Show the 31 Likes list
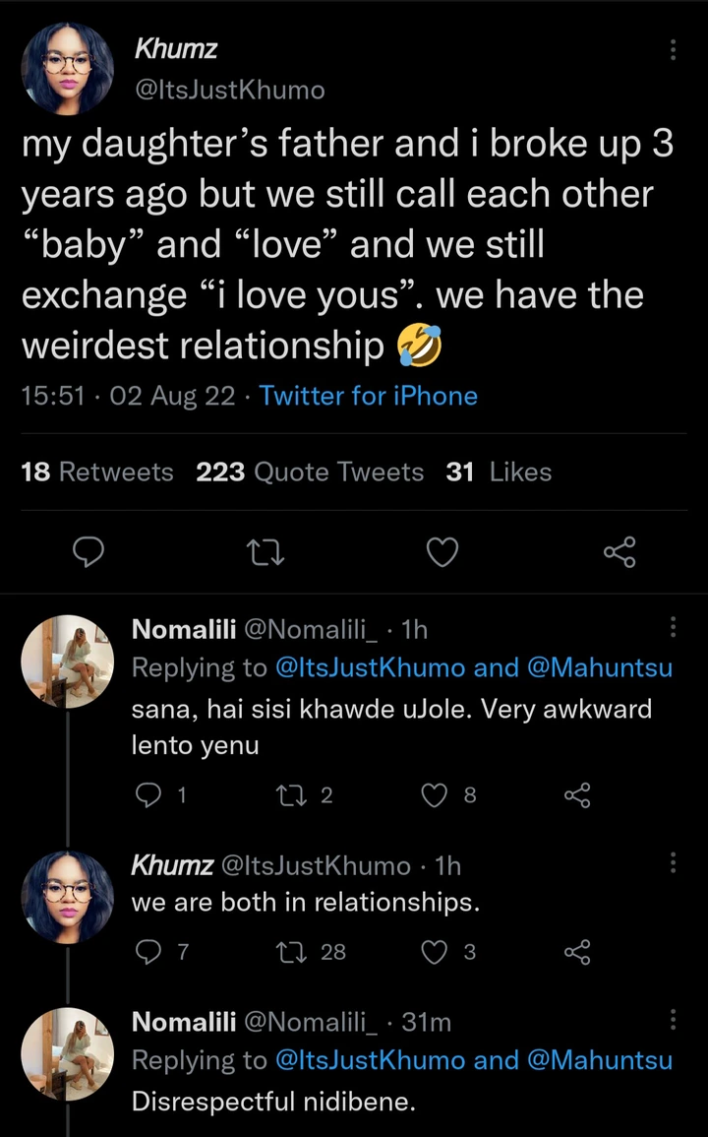The height and width of the screenshot is (1137, 708). (x=499, y=473)
